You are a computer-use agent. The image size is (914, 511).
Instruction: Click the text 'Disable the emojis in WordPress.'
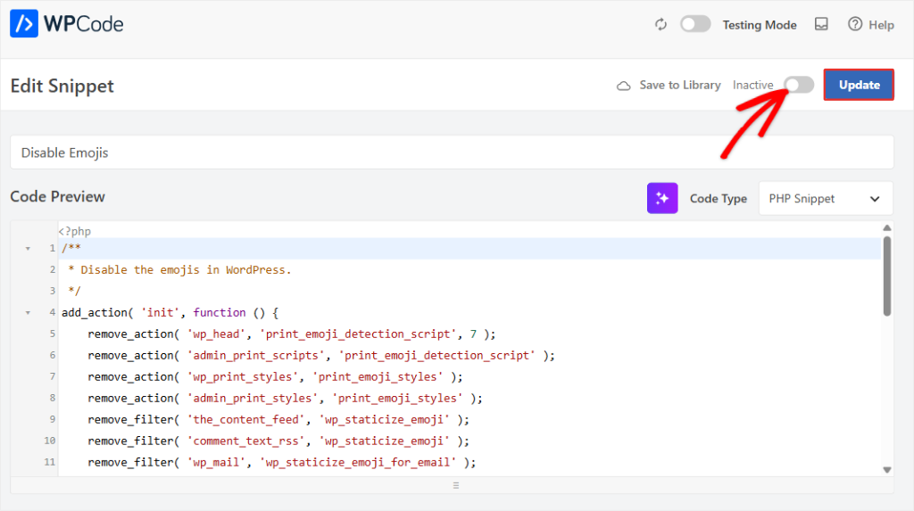point(186,270)
